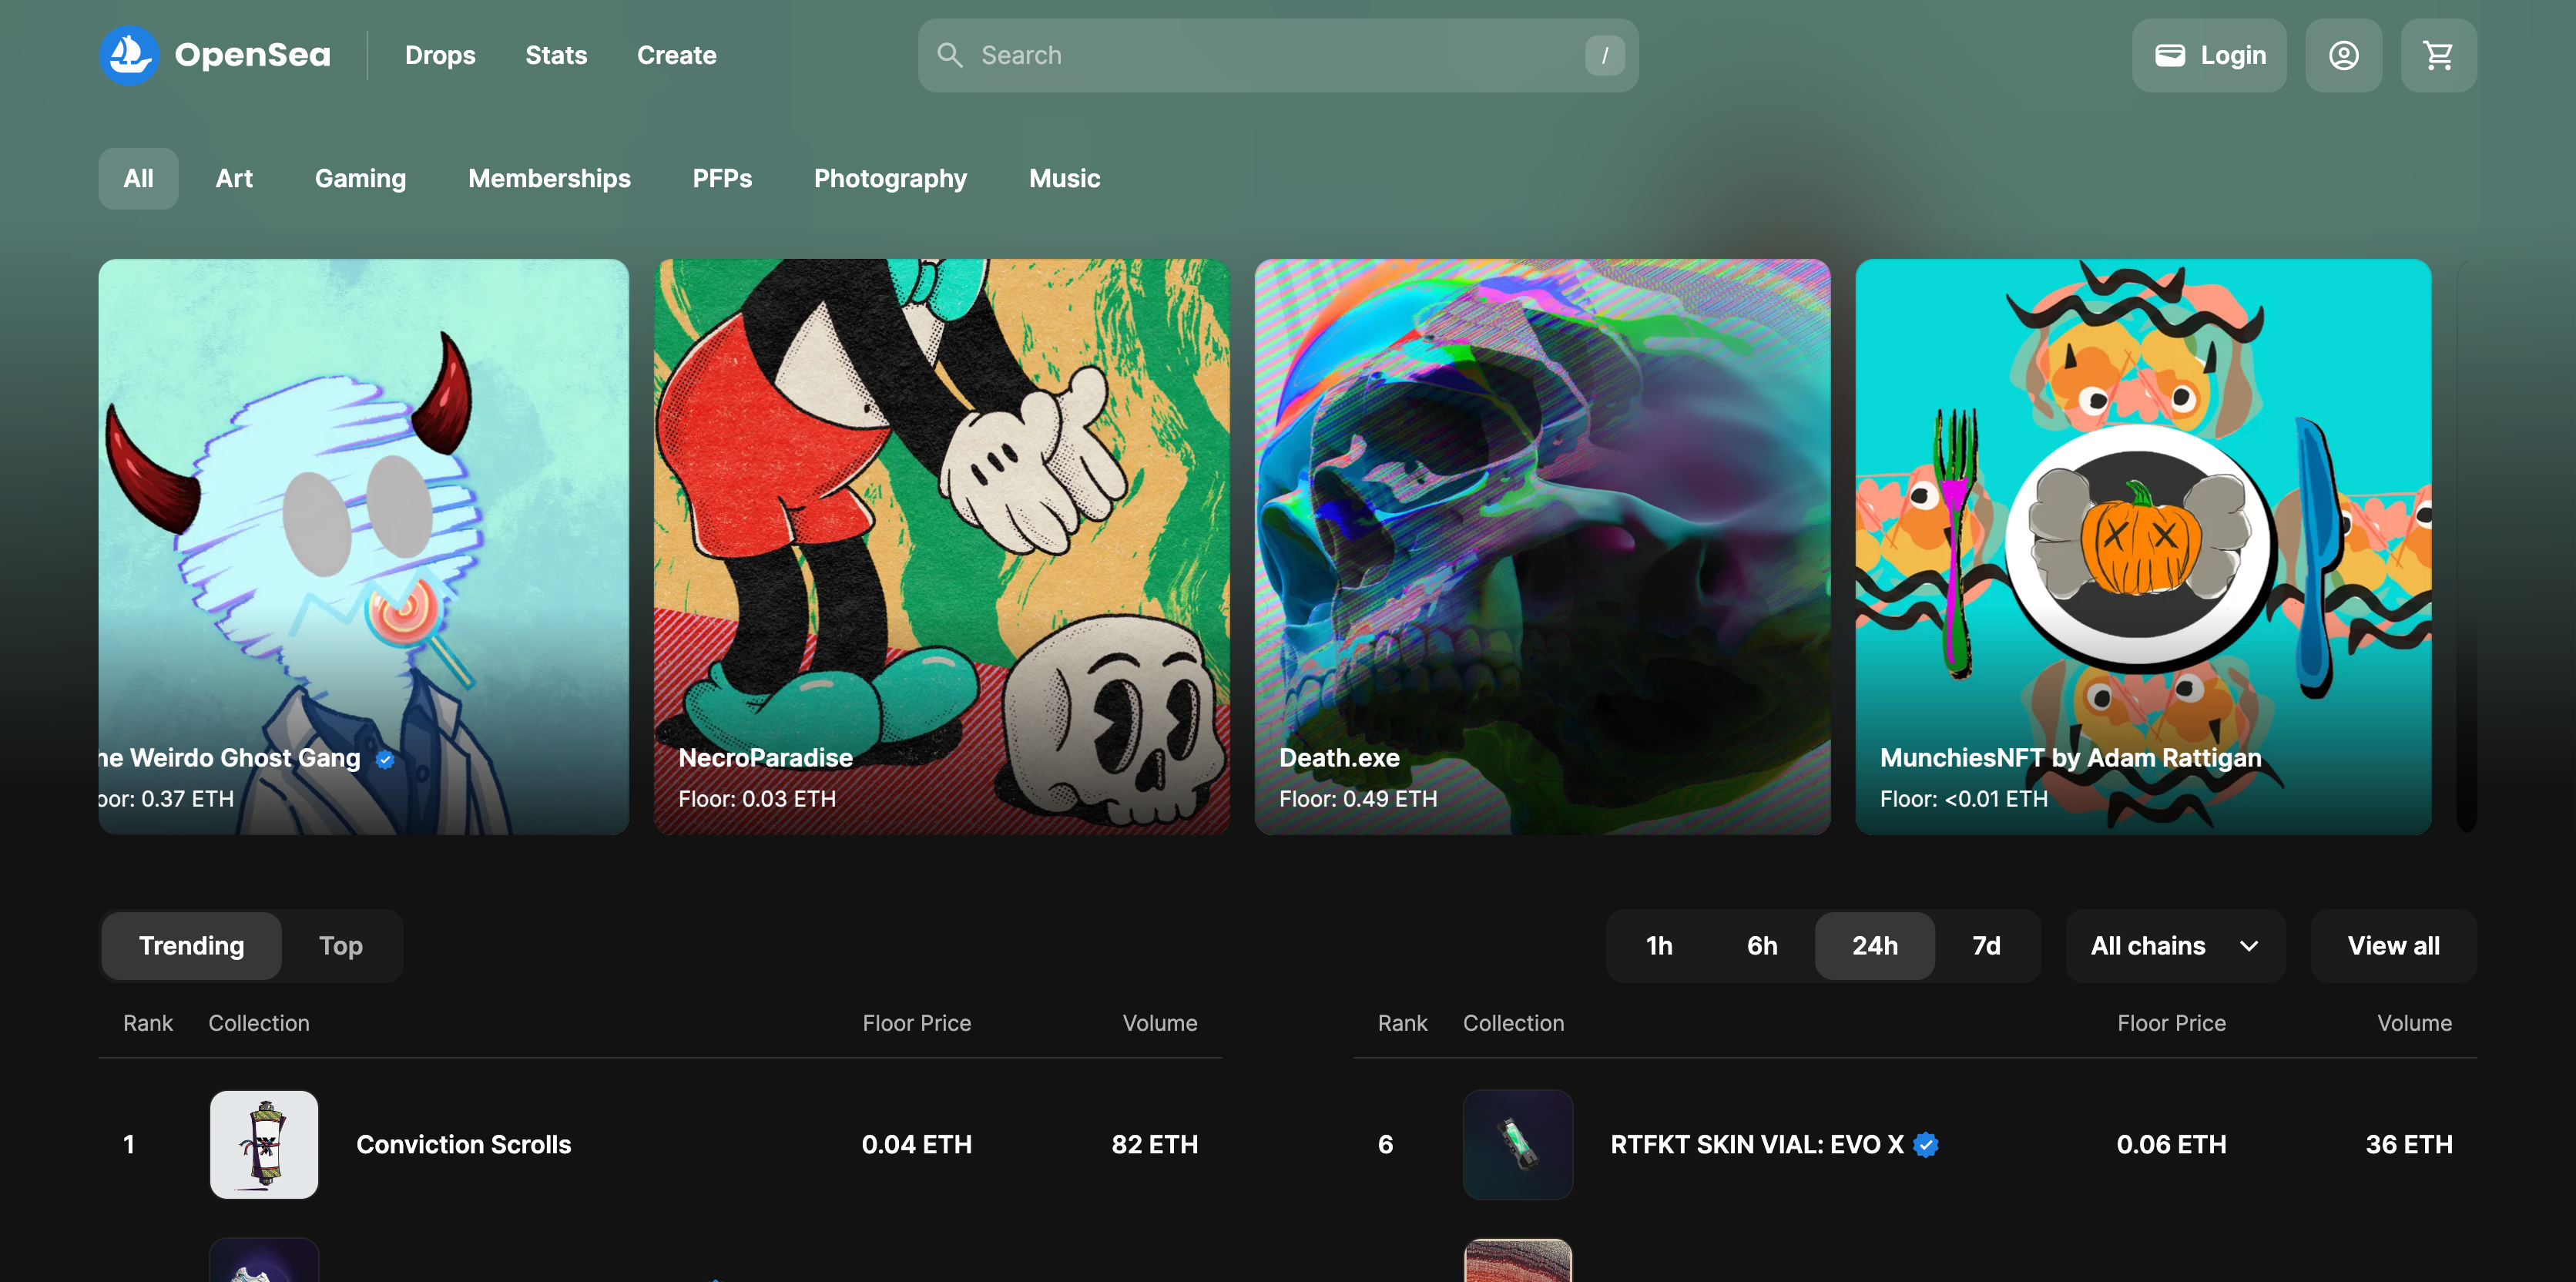Image resolution: width=2576 pixels, height=1282 pixels.
Task: Select the All category tab
Action: pyautogui.click(x=138, y=178)
